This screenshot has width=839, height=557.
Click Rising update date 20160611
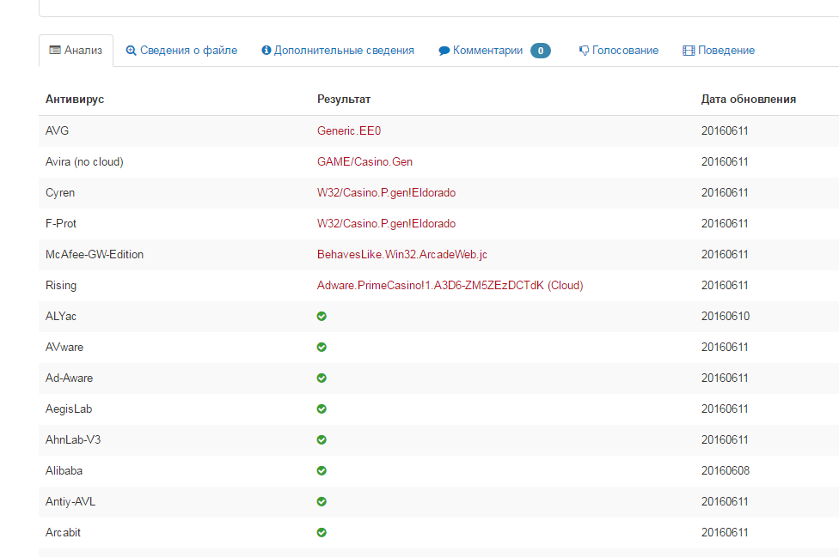pyautogui.click(x=725, y=286)
